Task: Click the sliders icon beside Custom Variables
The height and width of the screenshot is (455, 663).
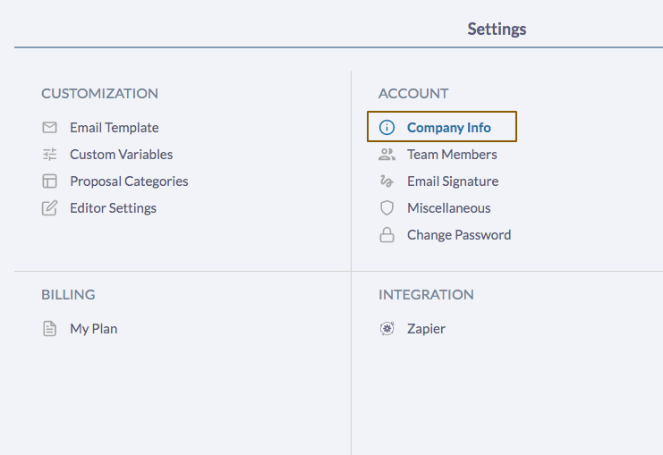Action: (x=49, y=155)
